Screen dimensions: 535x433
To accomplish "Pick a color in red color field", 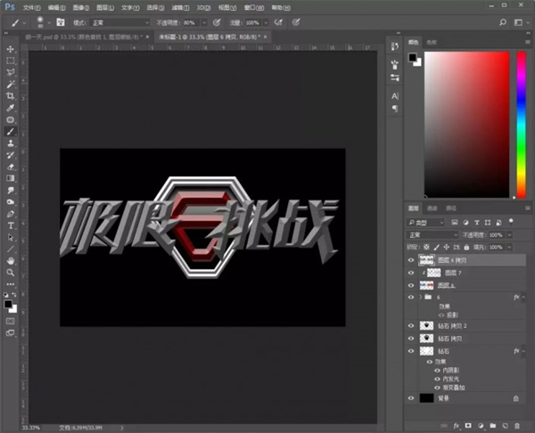I will point(466,125).
